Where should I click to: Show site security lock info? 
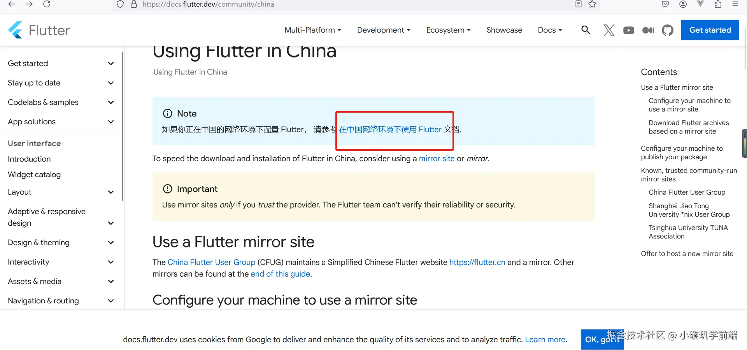(x=134, y=4)
